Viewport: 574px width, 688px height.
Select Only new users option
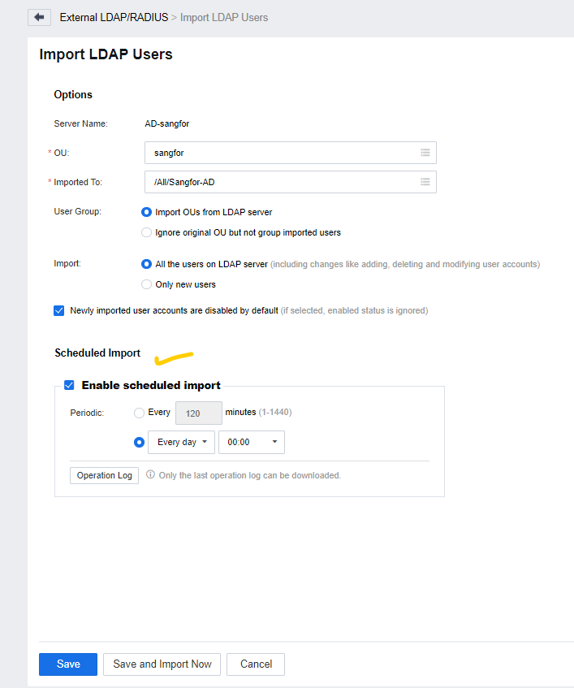146,284
